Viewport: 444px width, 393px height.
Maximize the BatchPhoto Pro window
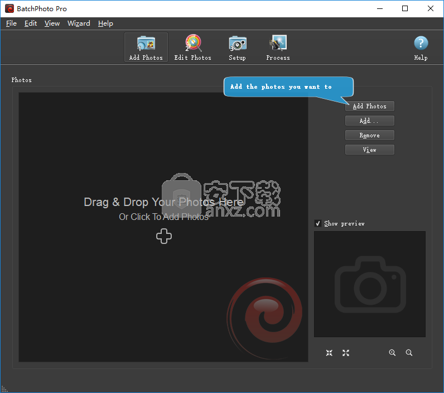point(405,8)
